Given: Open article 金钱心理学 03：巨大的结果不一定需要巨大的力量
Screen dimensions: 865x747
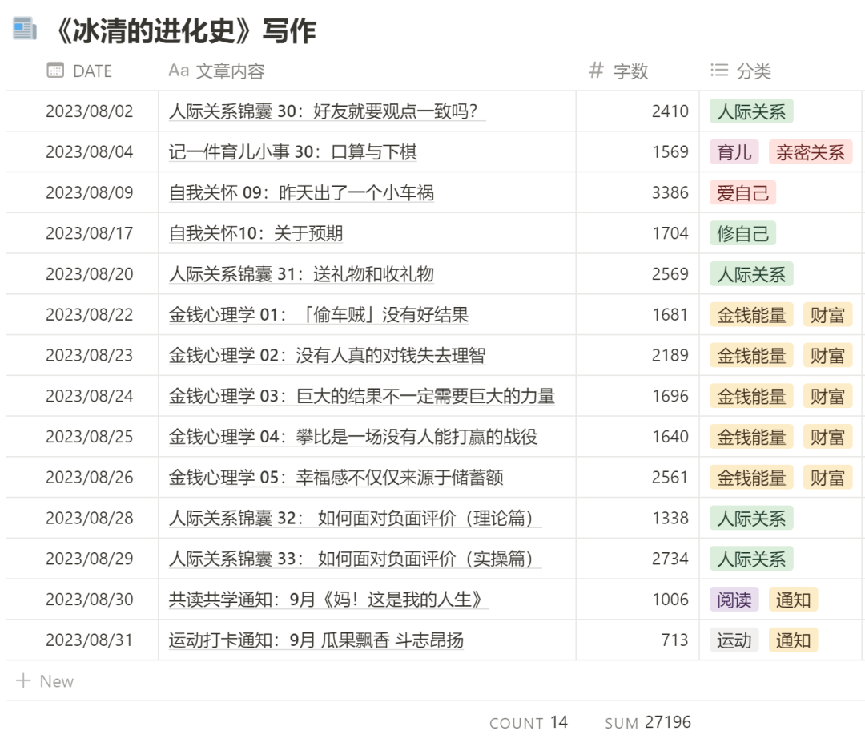Looking at the screenshot, I should [361, 396].
